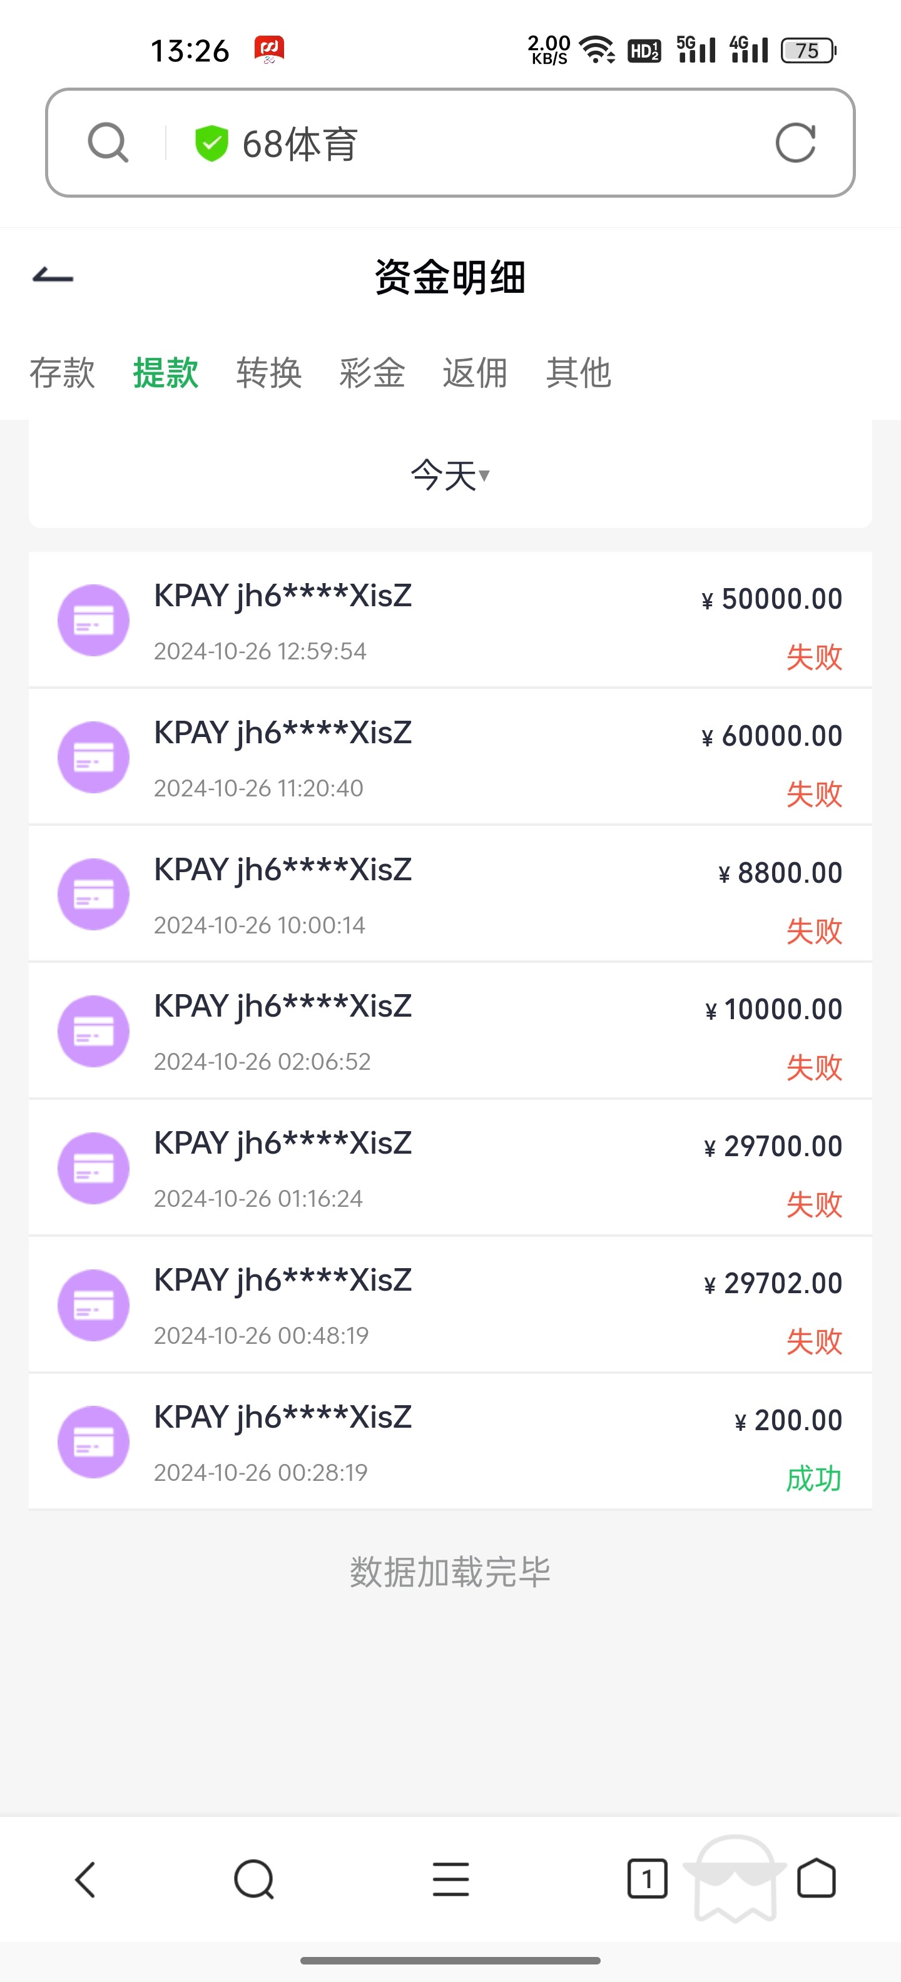Open the ¥50000.00 failed withdrawal record

pos(450,620)
